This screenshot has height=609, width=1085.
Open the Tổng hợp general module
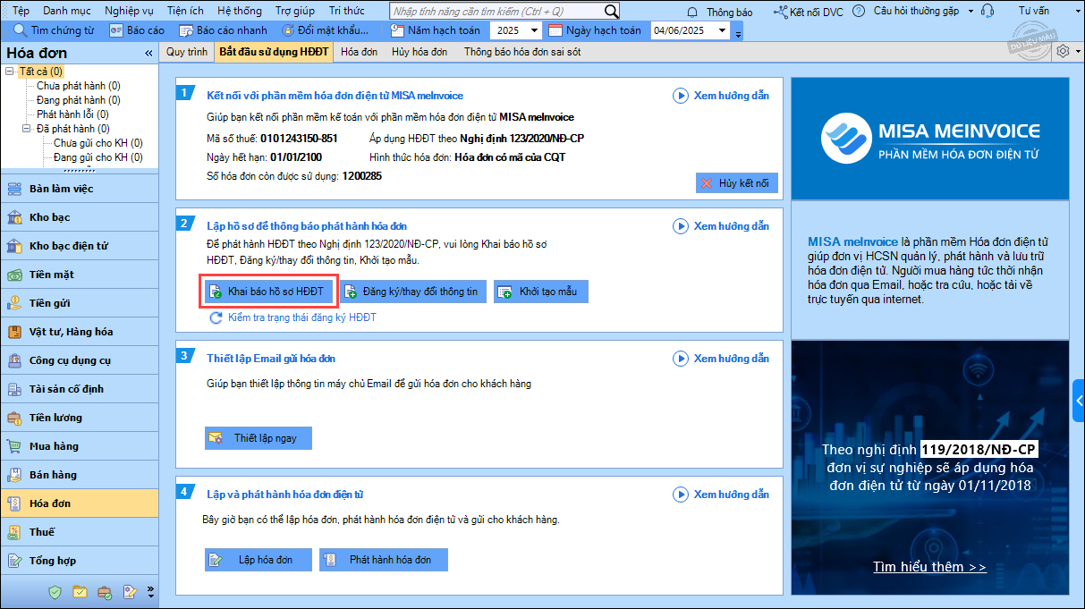(x=80, y=561)
